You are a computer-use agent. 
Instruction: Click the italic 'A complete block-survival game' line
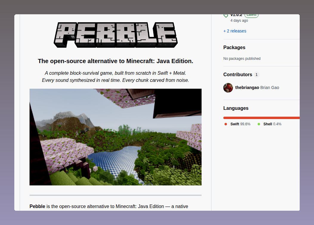pyautogui.click(x=115, y=73)
